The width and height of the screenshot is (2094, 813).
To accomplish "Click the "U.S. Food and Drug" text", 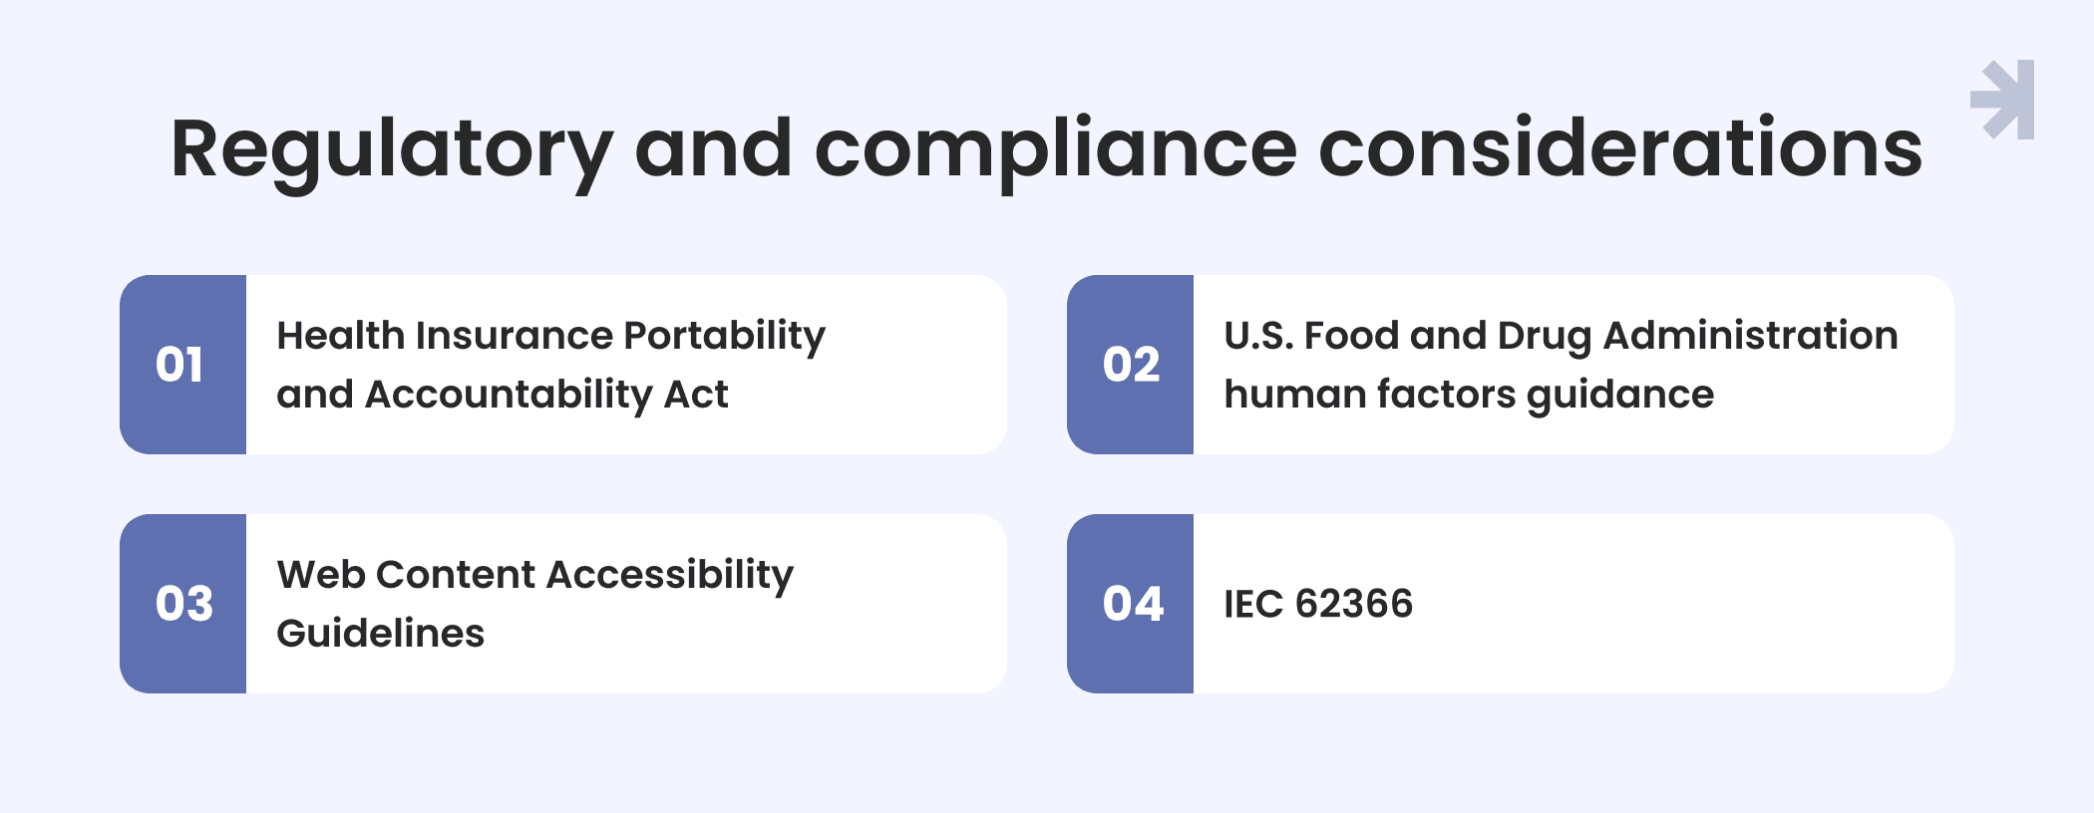I will click(1407, 336).
